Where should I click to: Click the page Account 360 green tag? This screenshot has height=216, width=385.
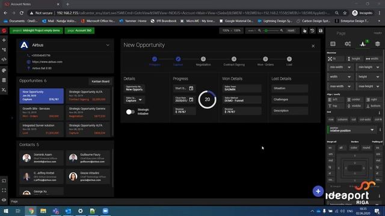(x=79, y=31)
